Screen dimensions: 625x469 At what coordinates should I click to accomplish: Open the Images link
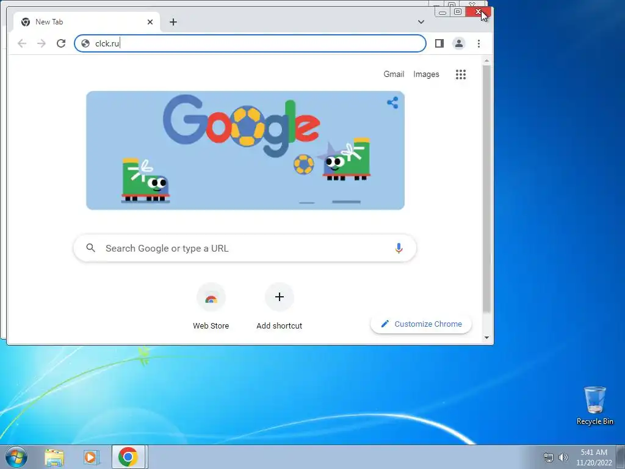(426, 74)
